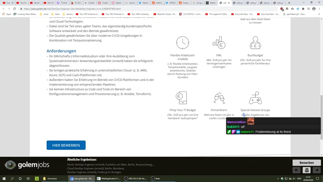Click the HIER BEWERBEN button

click(x=66, y=145)
